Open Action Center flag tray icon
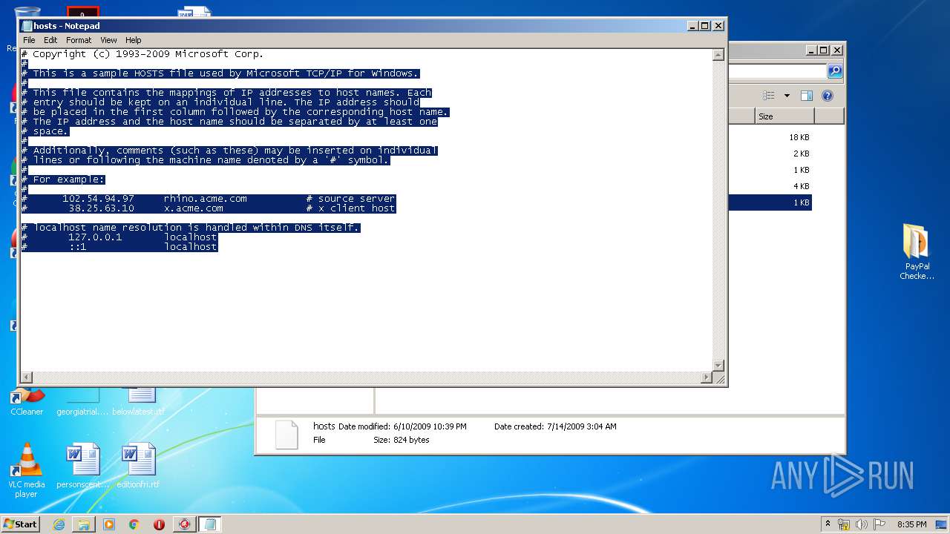The image size is (950, 534). point(879,524)
